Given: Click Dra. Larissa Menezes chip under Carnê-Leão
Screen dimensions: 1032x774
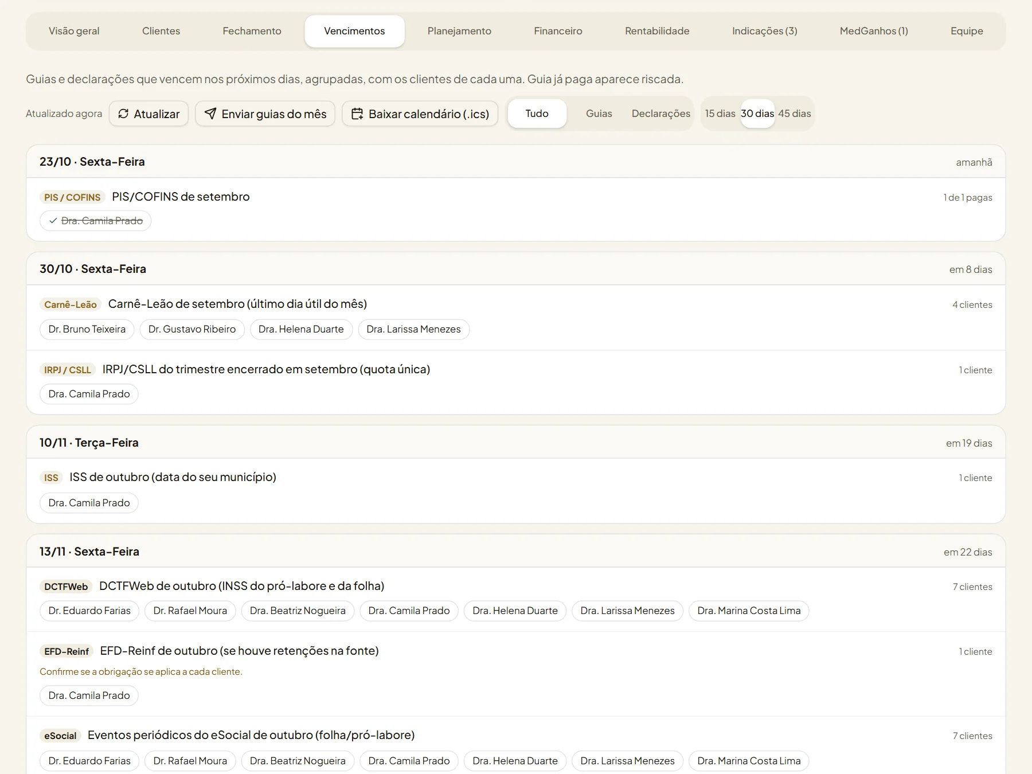Looking at the screenshot, I should coord(414,329).
